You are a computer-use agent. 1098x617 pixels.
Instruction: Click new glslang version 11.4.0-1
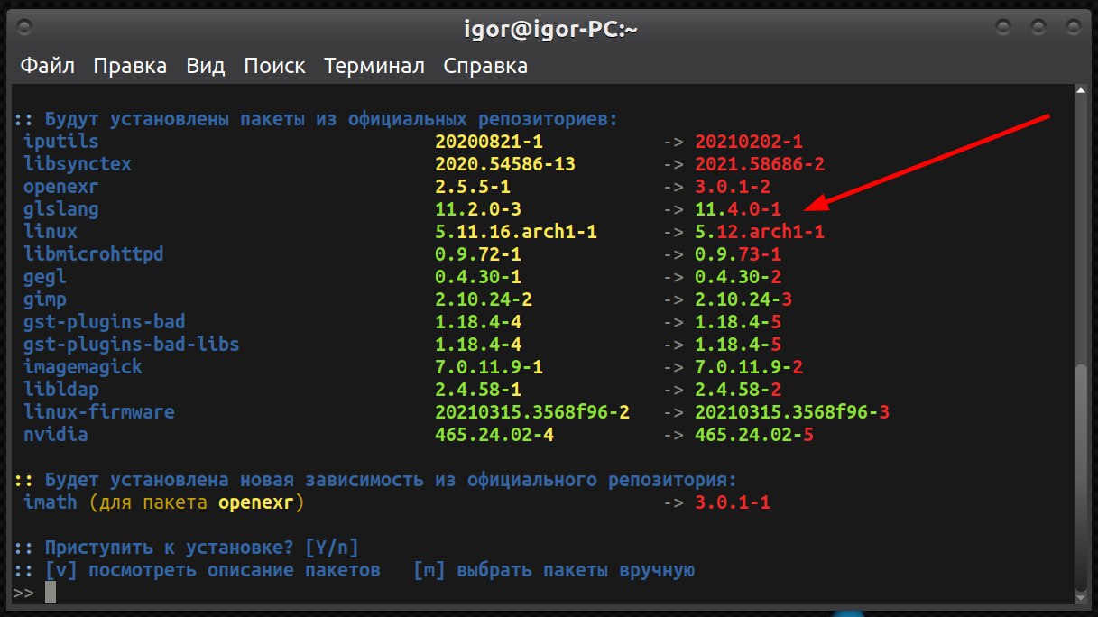pyautogui.click(x=738, y=209)
